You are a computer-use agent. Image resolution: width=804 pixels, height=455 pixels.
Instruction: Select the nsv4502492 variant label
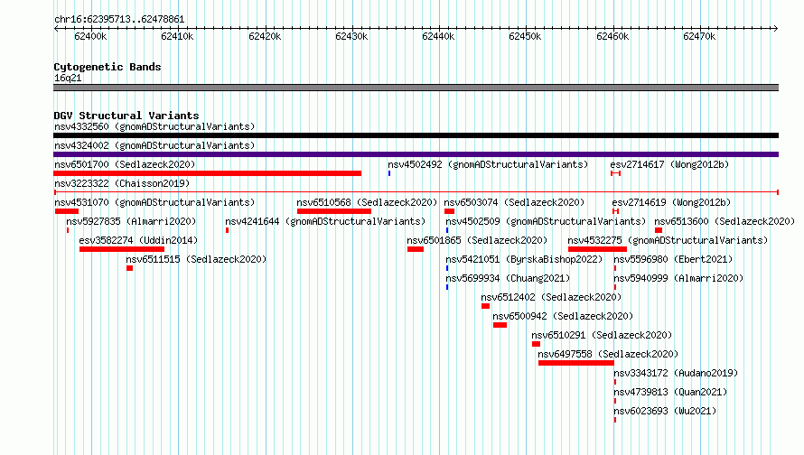pyautogui.click(x=488, y=164)
